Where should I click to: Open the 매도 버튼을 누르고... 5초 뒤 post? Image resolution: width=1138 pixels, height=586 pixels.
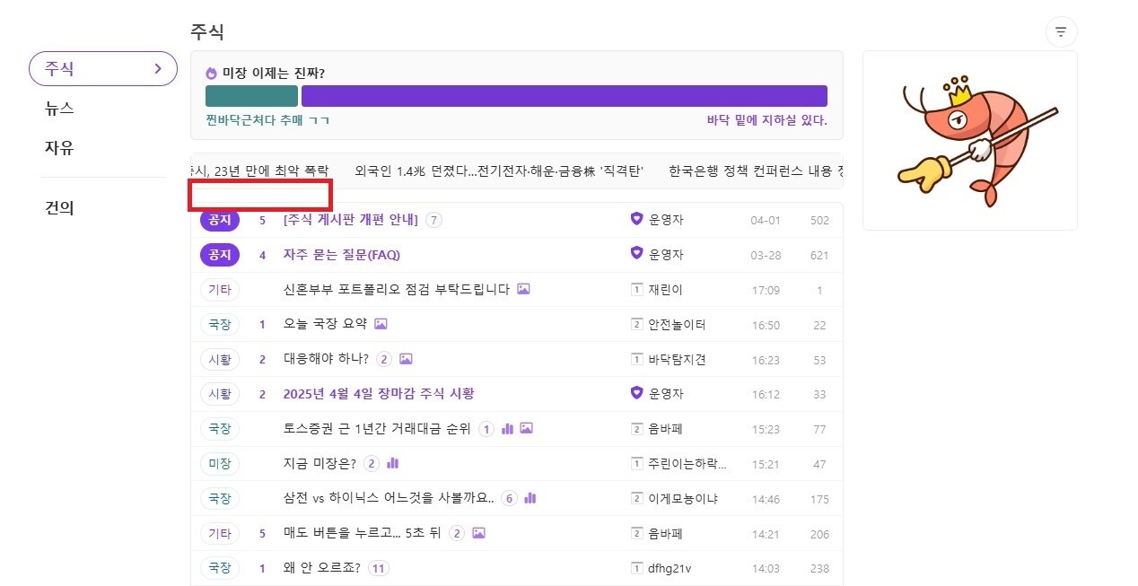(x=362, y=533)
